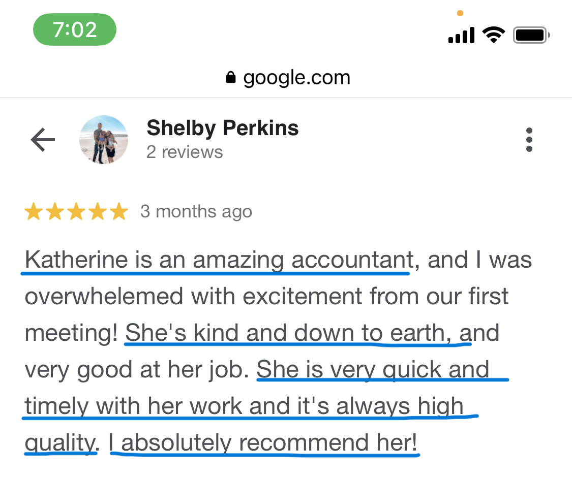Open the three-dot more options menu
Screen dimensions: 572x479
click(529, 139)
